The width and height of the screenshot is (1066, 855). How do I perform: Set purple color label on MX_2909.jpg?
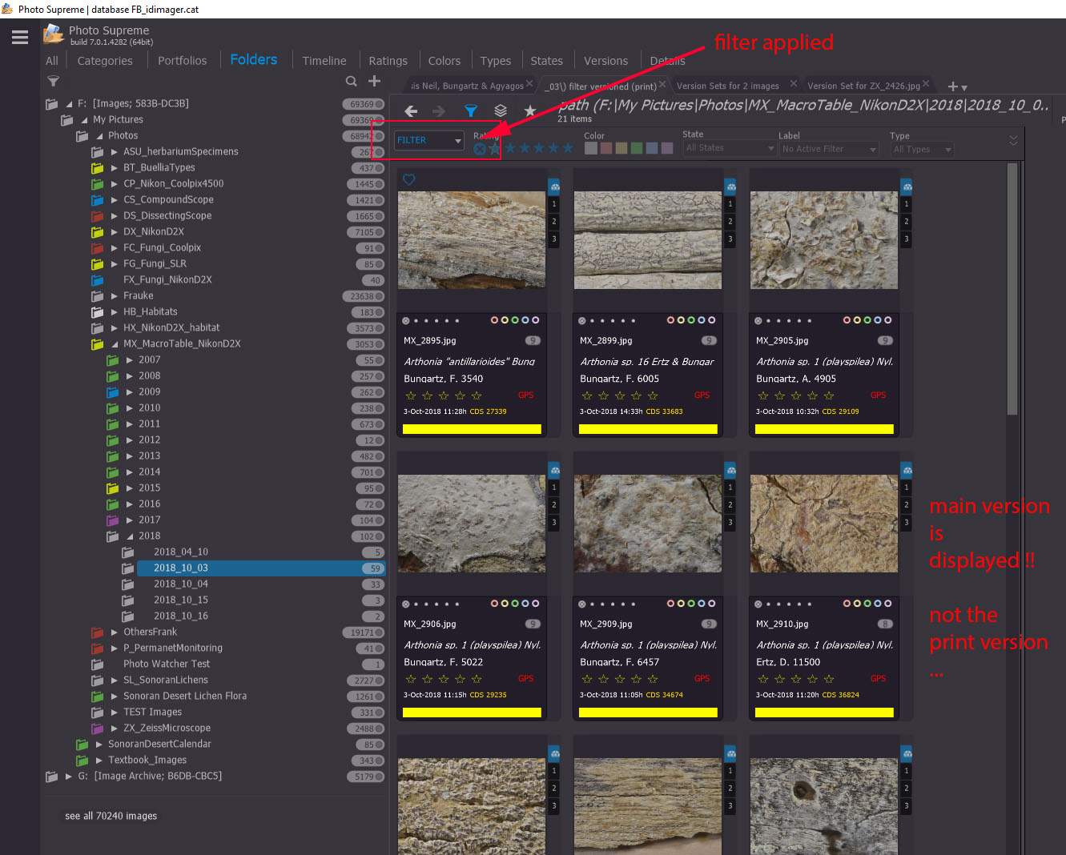(712, 604)
